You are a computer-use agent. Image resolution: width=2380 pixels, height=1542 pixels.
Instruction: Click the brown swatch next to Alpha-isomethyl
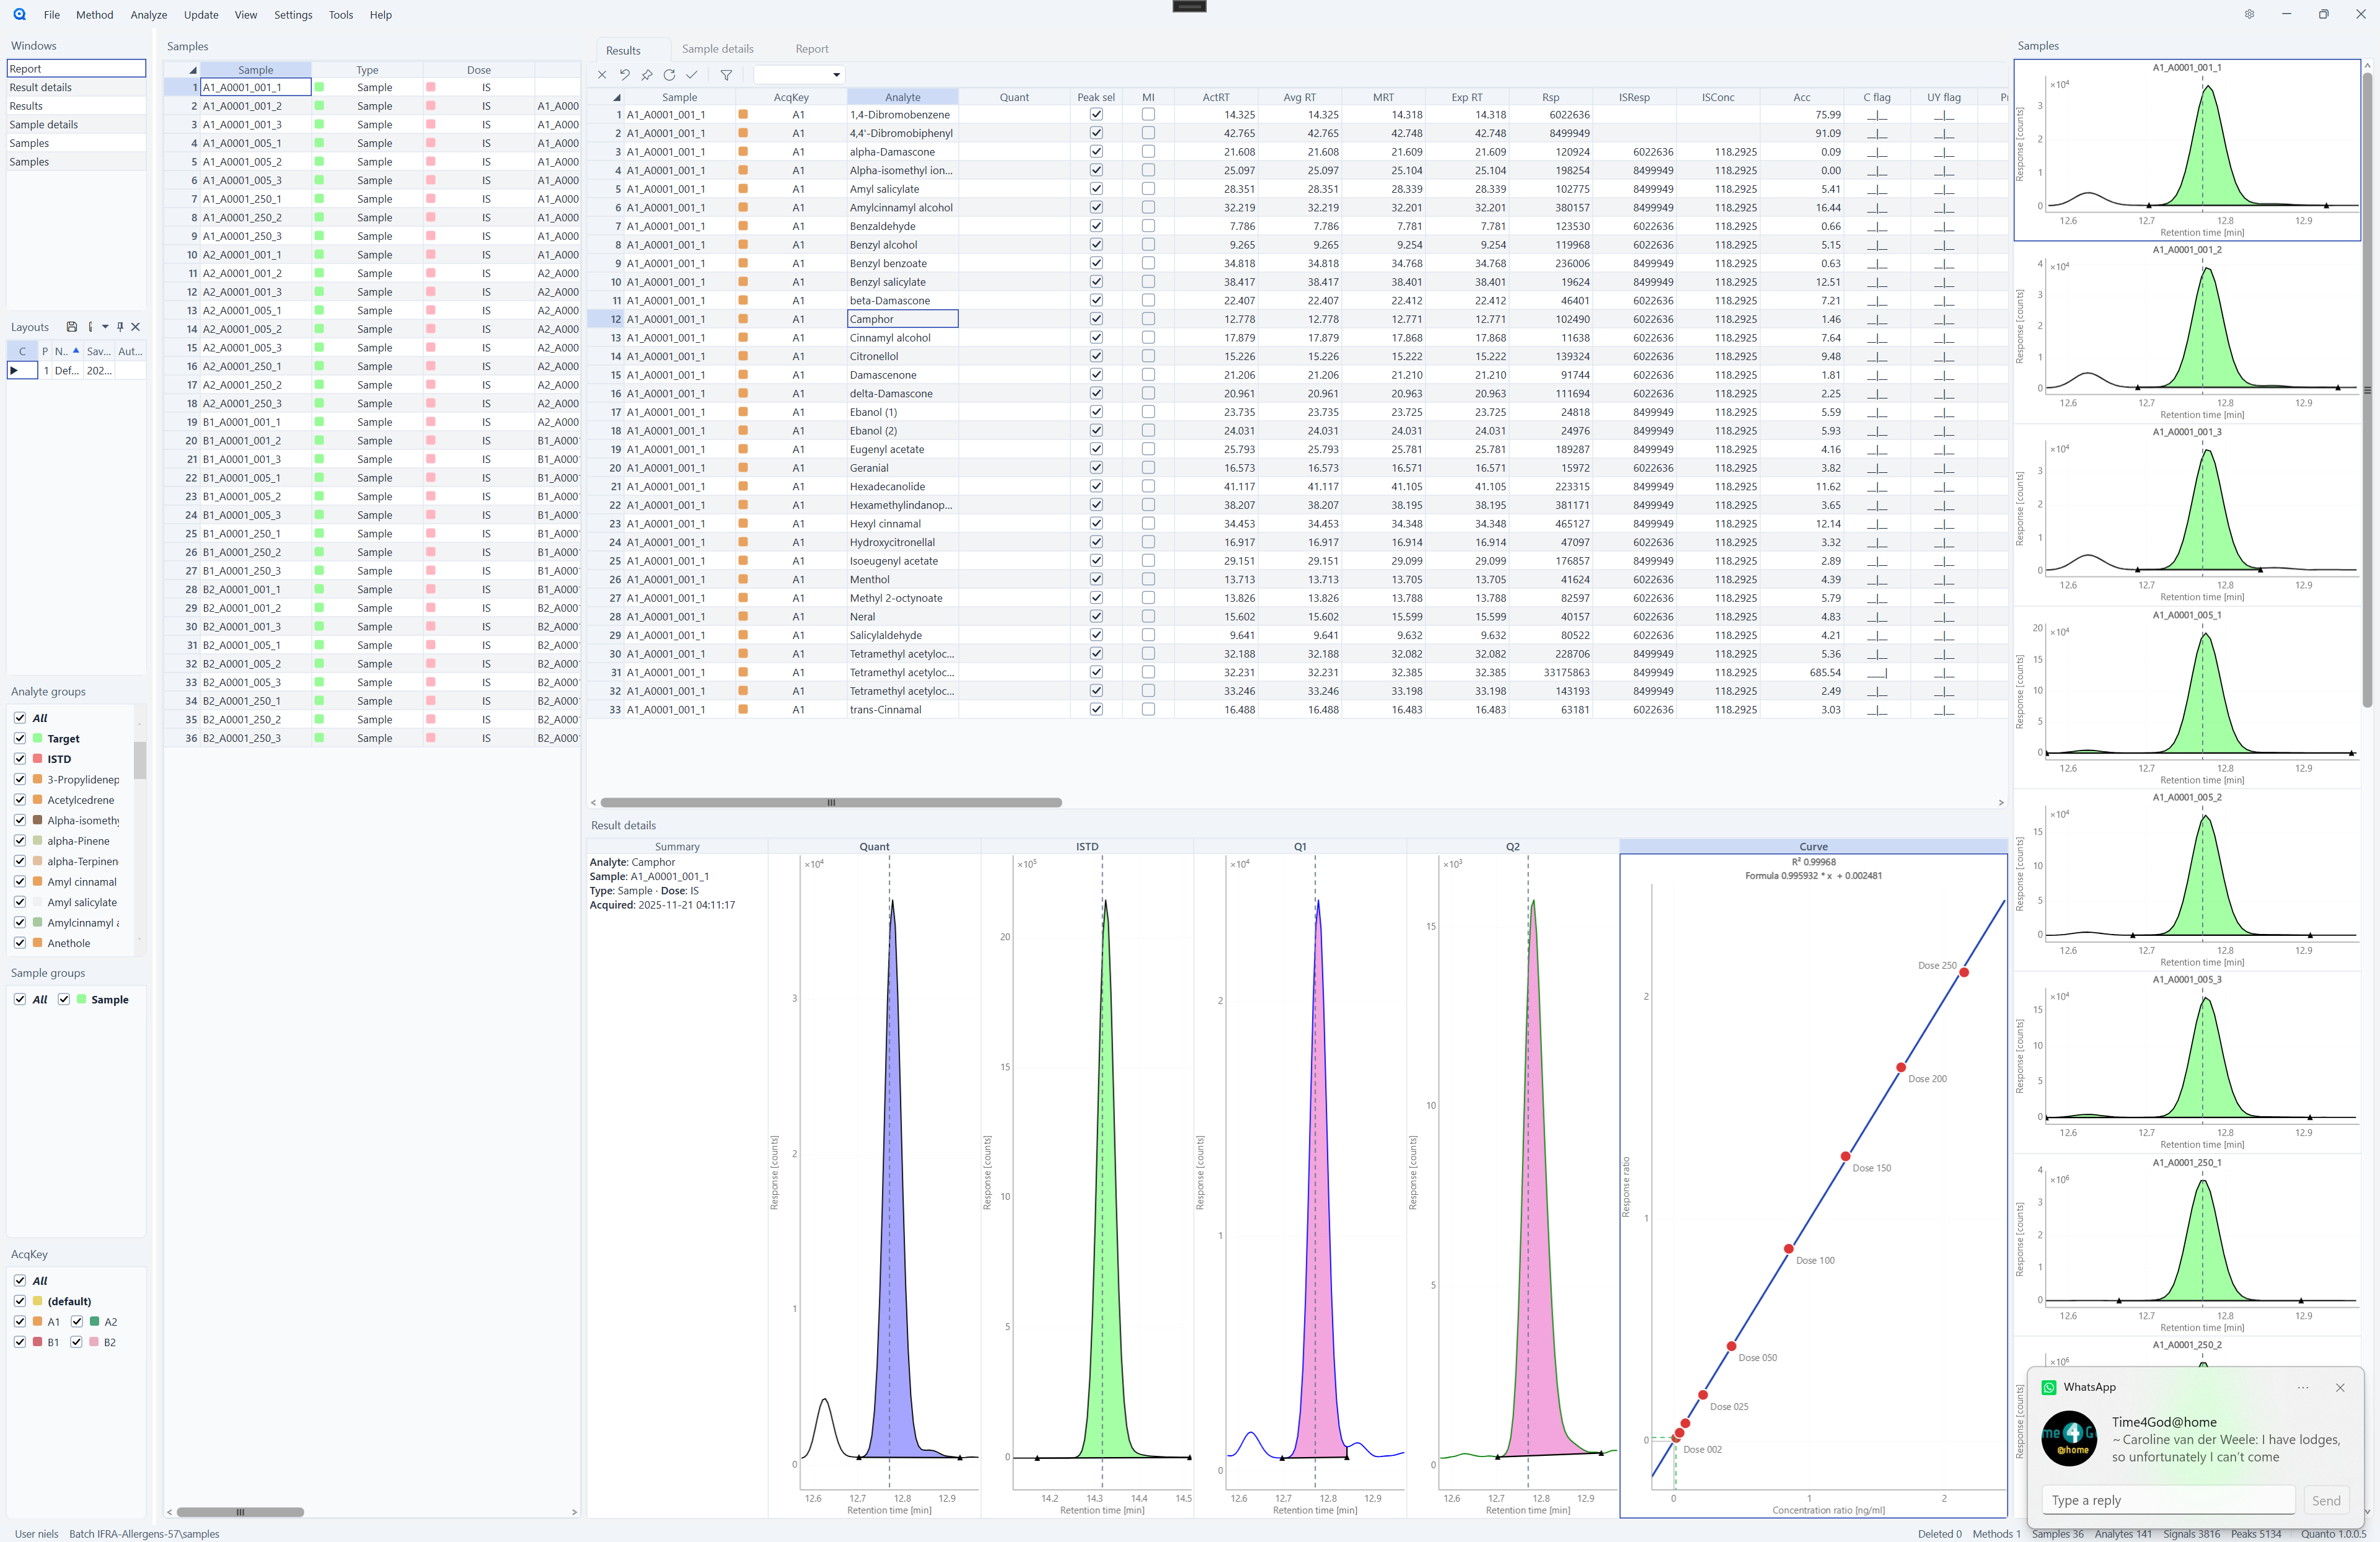click(38, 820)
